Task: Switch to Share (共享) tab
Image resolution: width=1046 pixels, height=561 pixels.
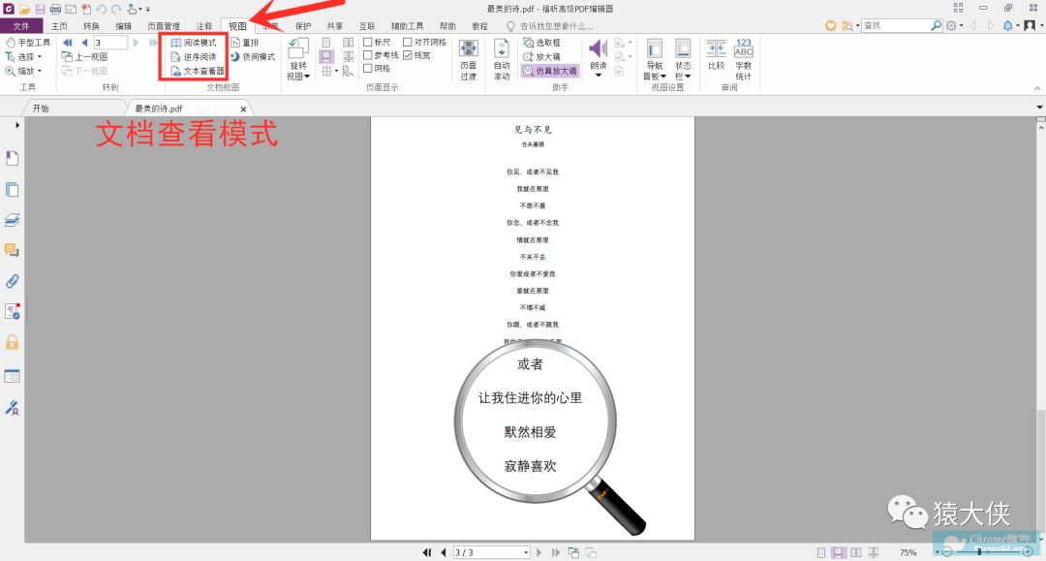Action: [335, 26]
